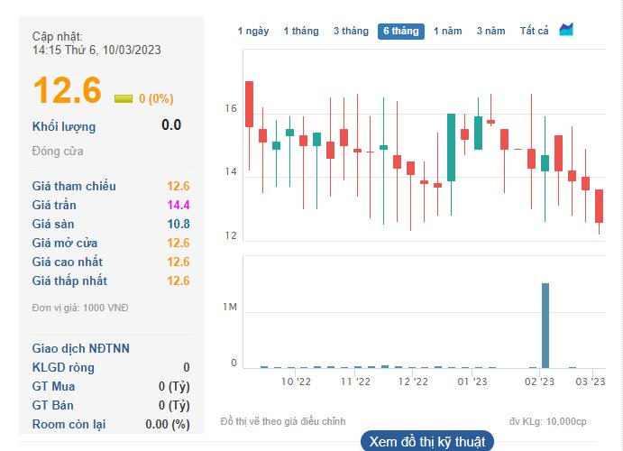Click the Khối lượng label
Viewport: 623px width, 451px height.
[64, 127]
